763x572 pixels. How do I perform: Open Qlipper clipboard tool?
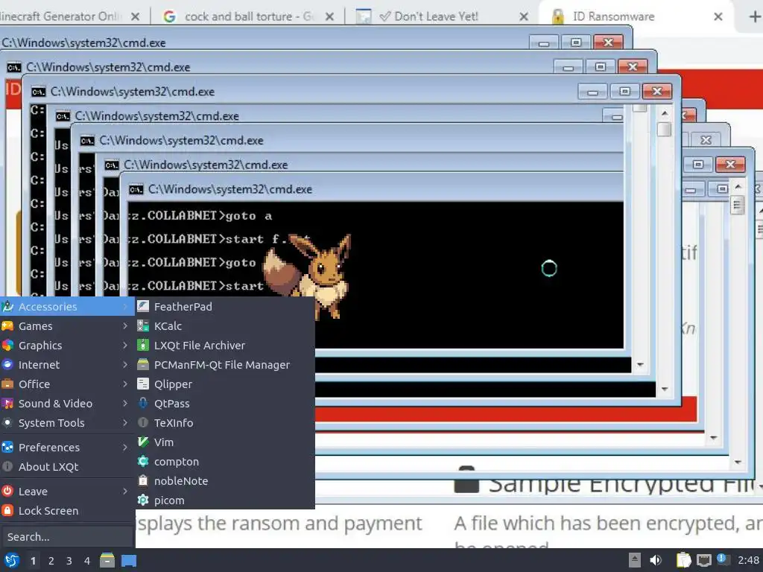pyautogui.click(x=225, y=384)
